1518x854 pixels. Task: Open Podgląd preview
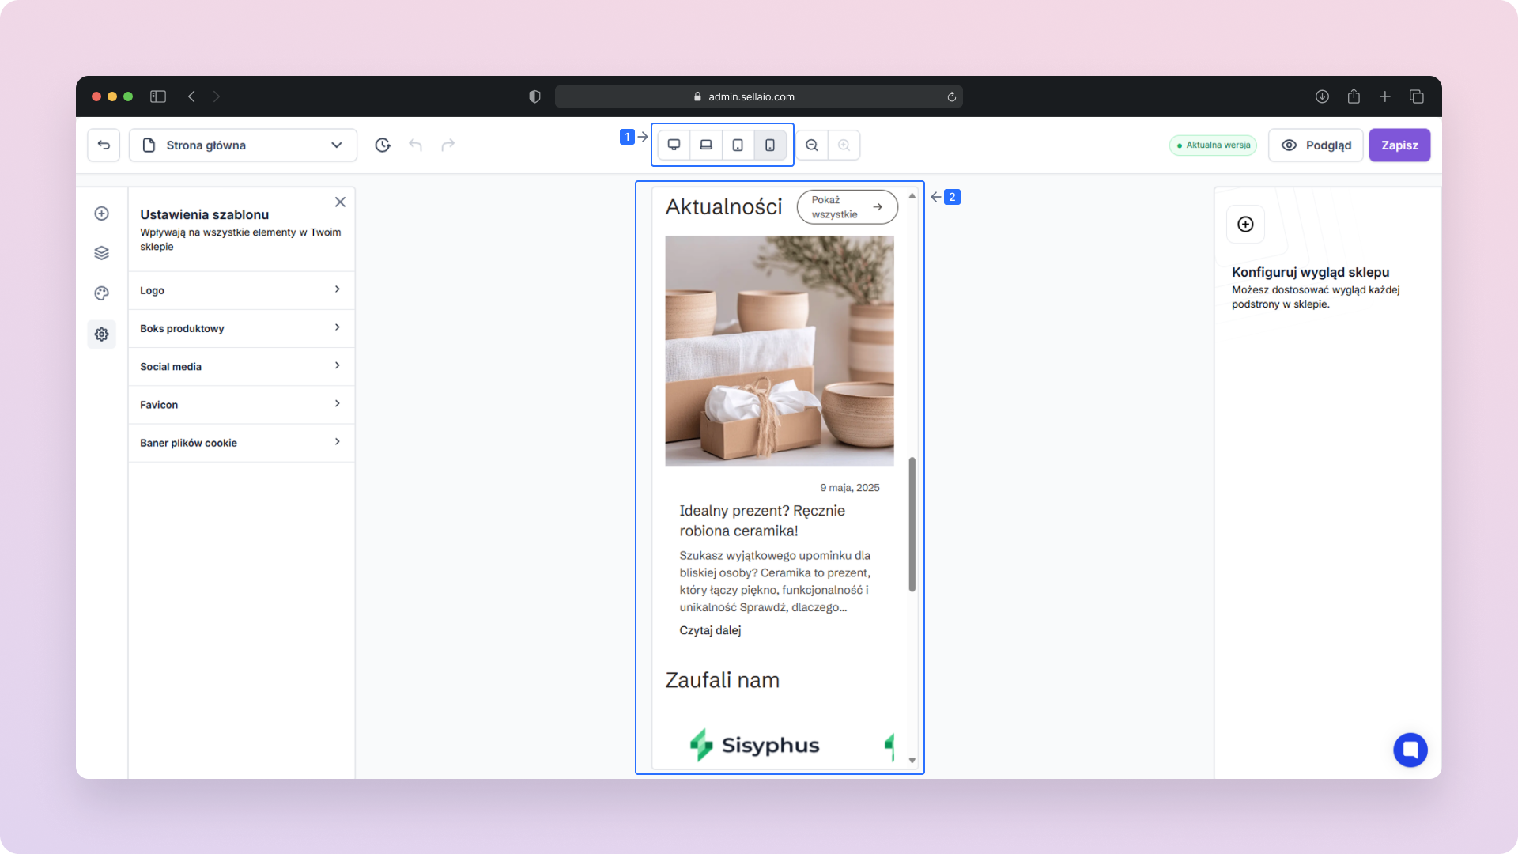pyautogui.click(x=1316, y=145)
